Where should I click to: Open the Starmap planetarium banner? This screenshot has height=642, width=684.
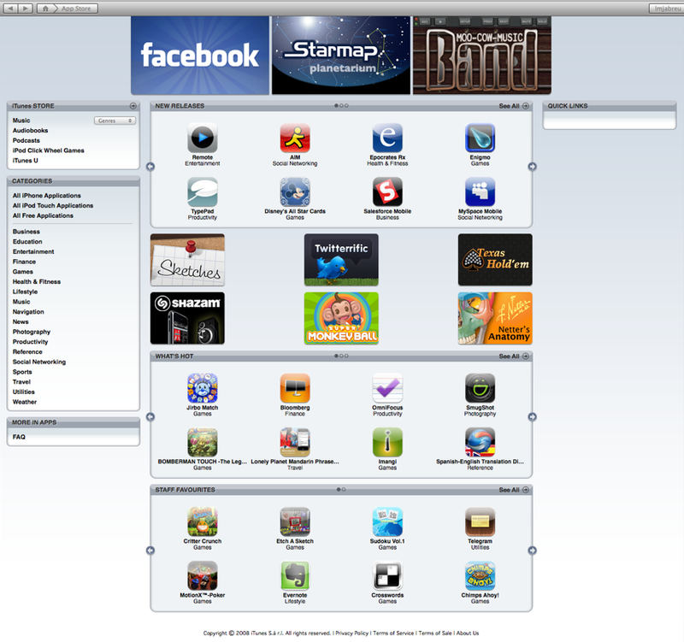[x=341, y=56]
